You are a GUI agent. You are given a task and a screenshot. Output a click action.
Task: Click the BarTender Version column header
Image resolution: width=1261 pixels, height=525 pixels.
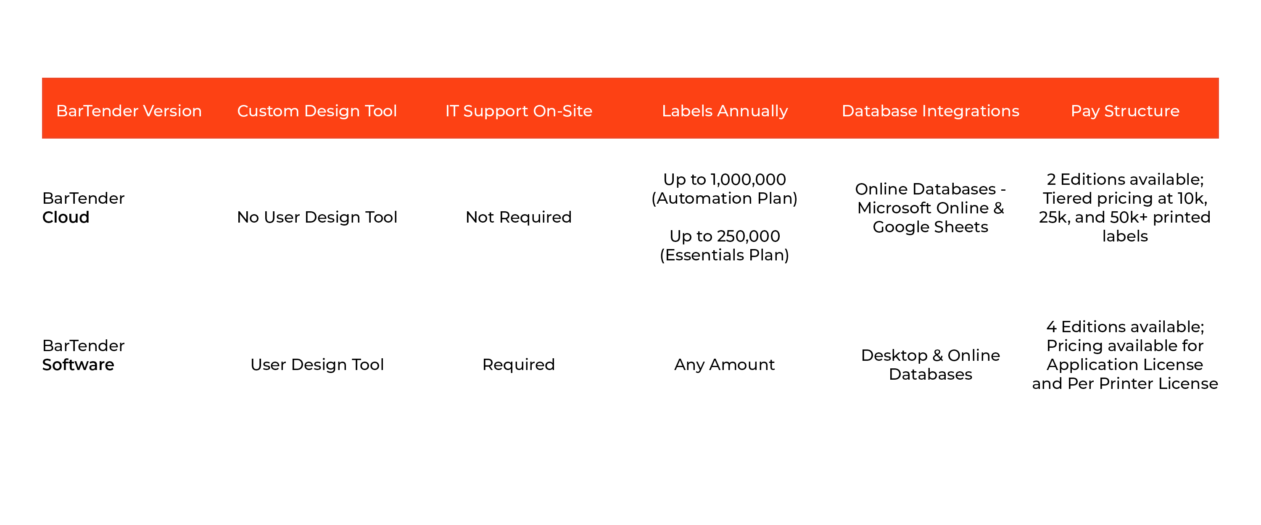tap(129, 111)
